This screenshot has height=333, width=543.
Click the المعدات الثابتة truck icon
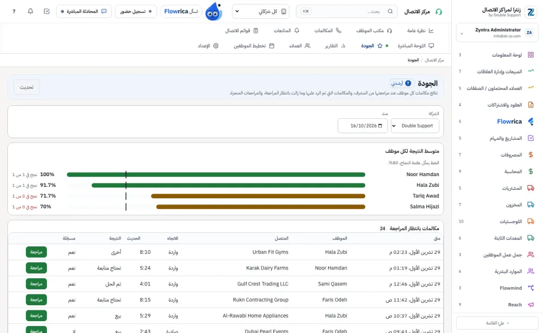531,238
